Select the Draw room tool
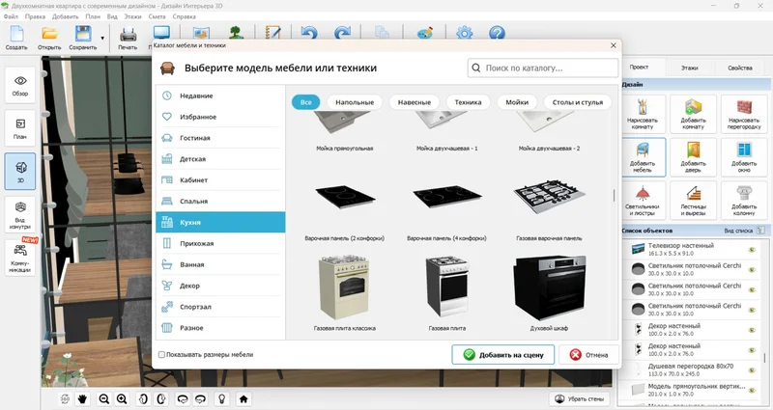 642,114
